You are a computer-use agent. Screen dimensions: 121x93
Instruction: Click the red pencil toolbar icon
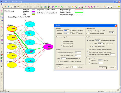(105, 7)
